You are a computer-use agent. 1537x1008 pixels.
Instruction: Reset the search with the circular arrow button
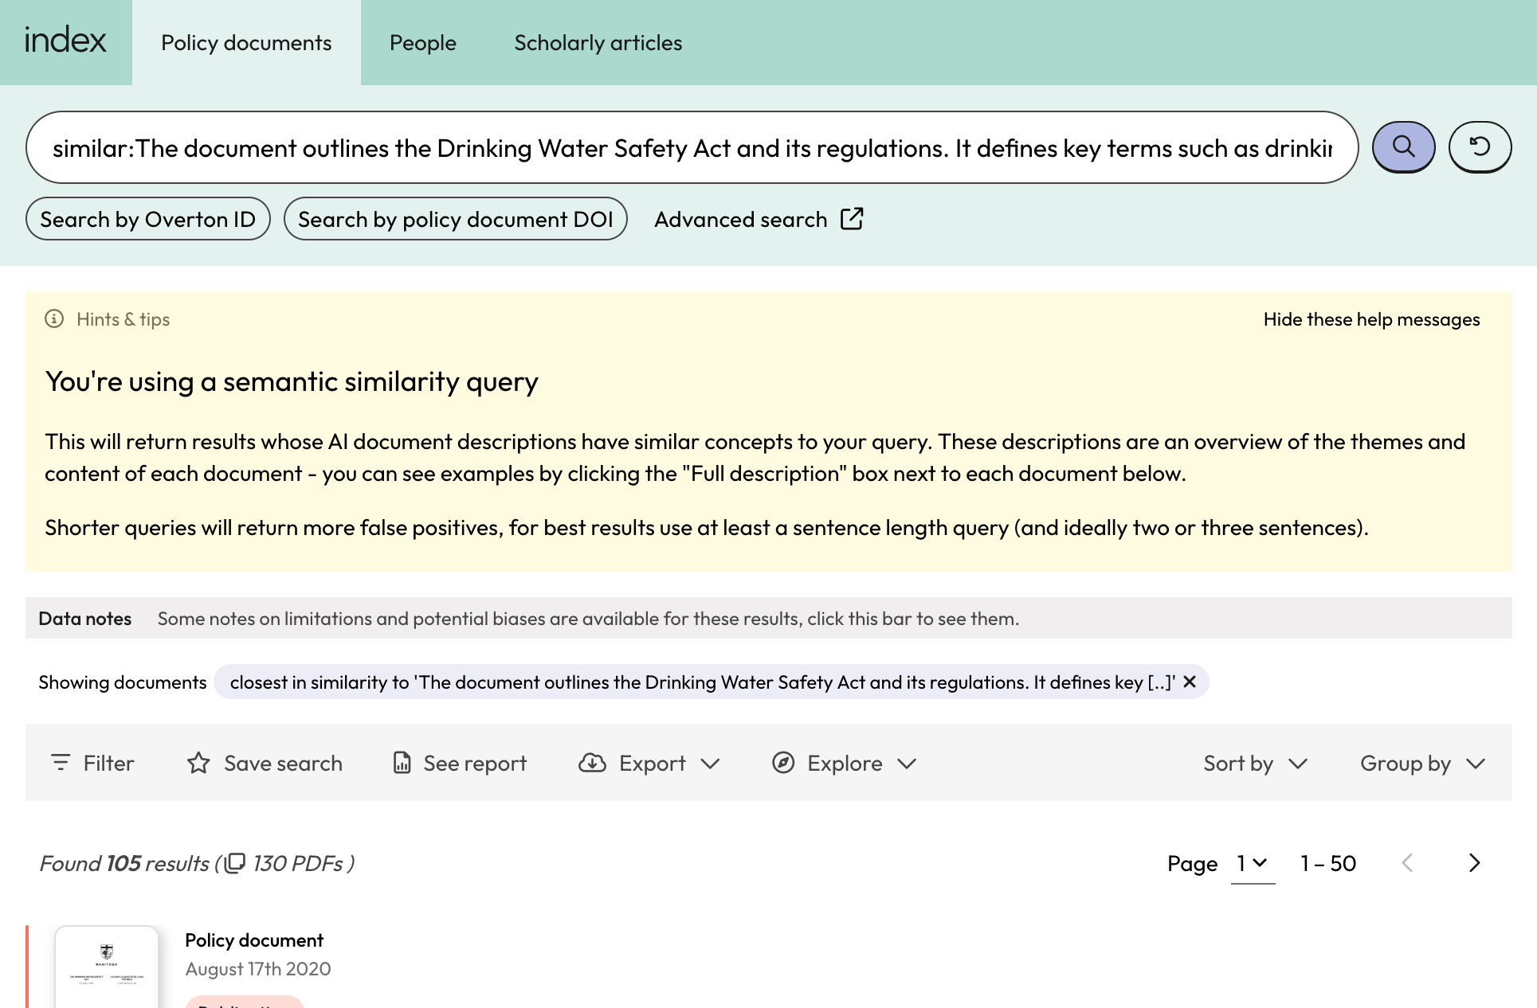1480,147
